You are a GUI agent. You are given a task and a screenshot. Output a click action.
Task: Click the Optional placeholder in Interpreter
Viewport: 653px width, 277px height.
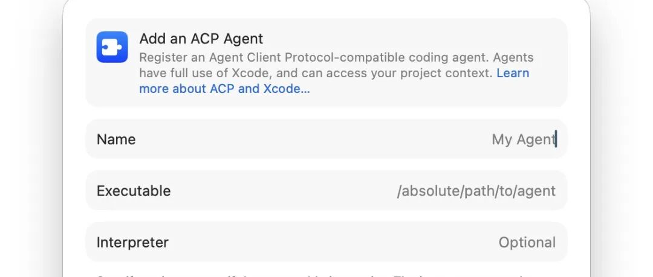click(527, 243)
